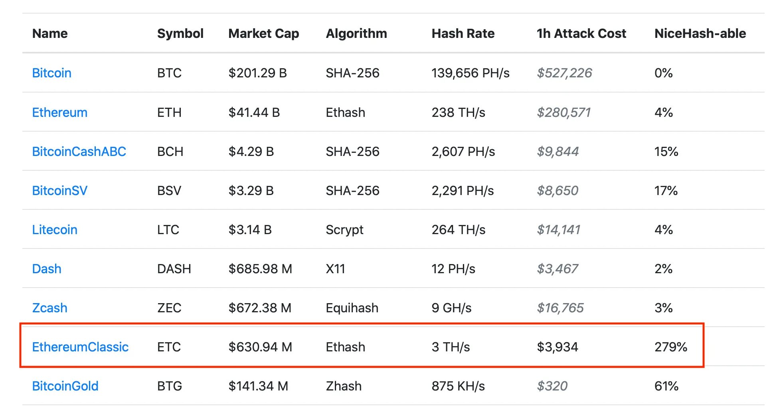Screen dimensions: 783x414
Task: Click EthereumClassic's $3,934 attack cost value
Action: (x=558, y=347)
